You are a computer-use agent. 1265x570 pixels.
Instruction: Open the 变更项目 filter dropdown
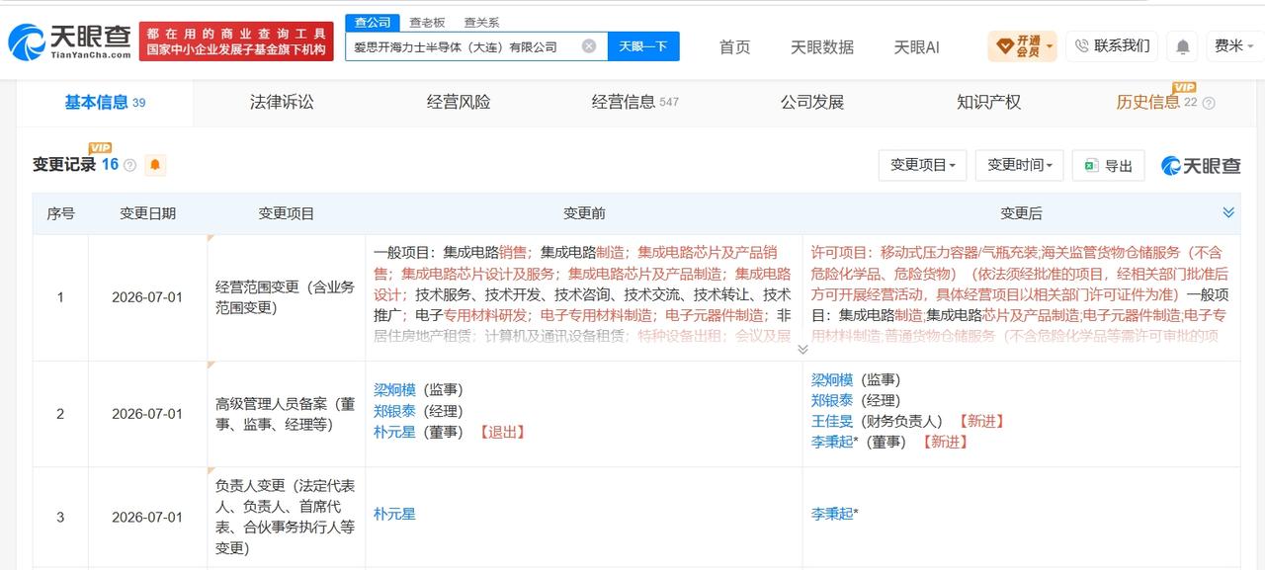coord(922,165)
